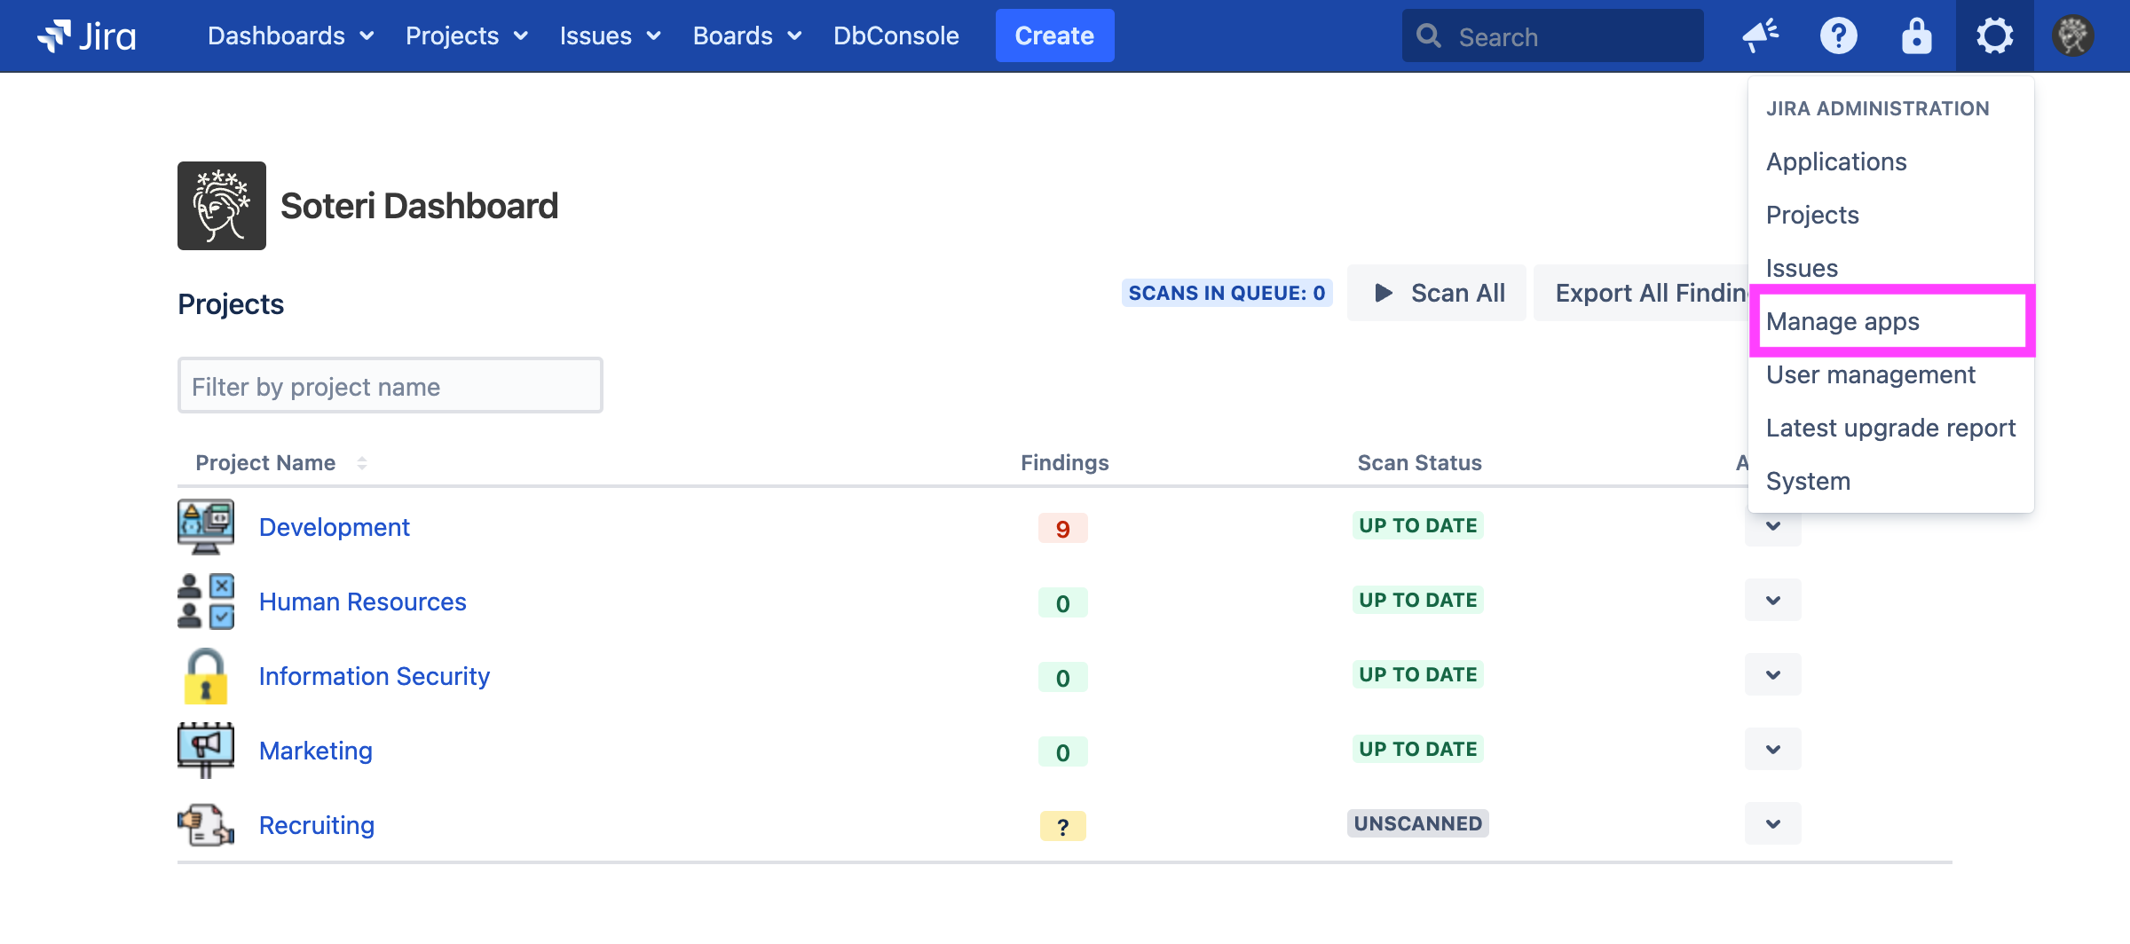Click the blue Create button
Viewport: 2130px width, 944px height.
tap(1054, 36)
